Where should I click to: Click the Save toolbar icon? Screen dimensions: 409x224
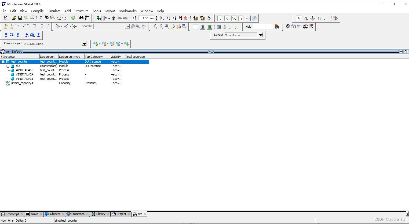20,18
